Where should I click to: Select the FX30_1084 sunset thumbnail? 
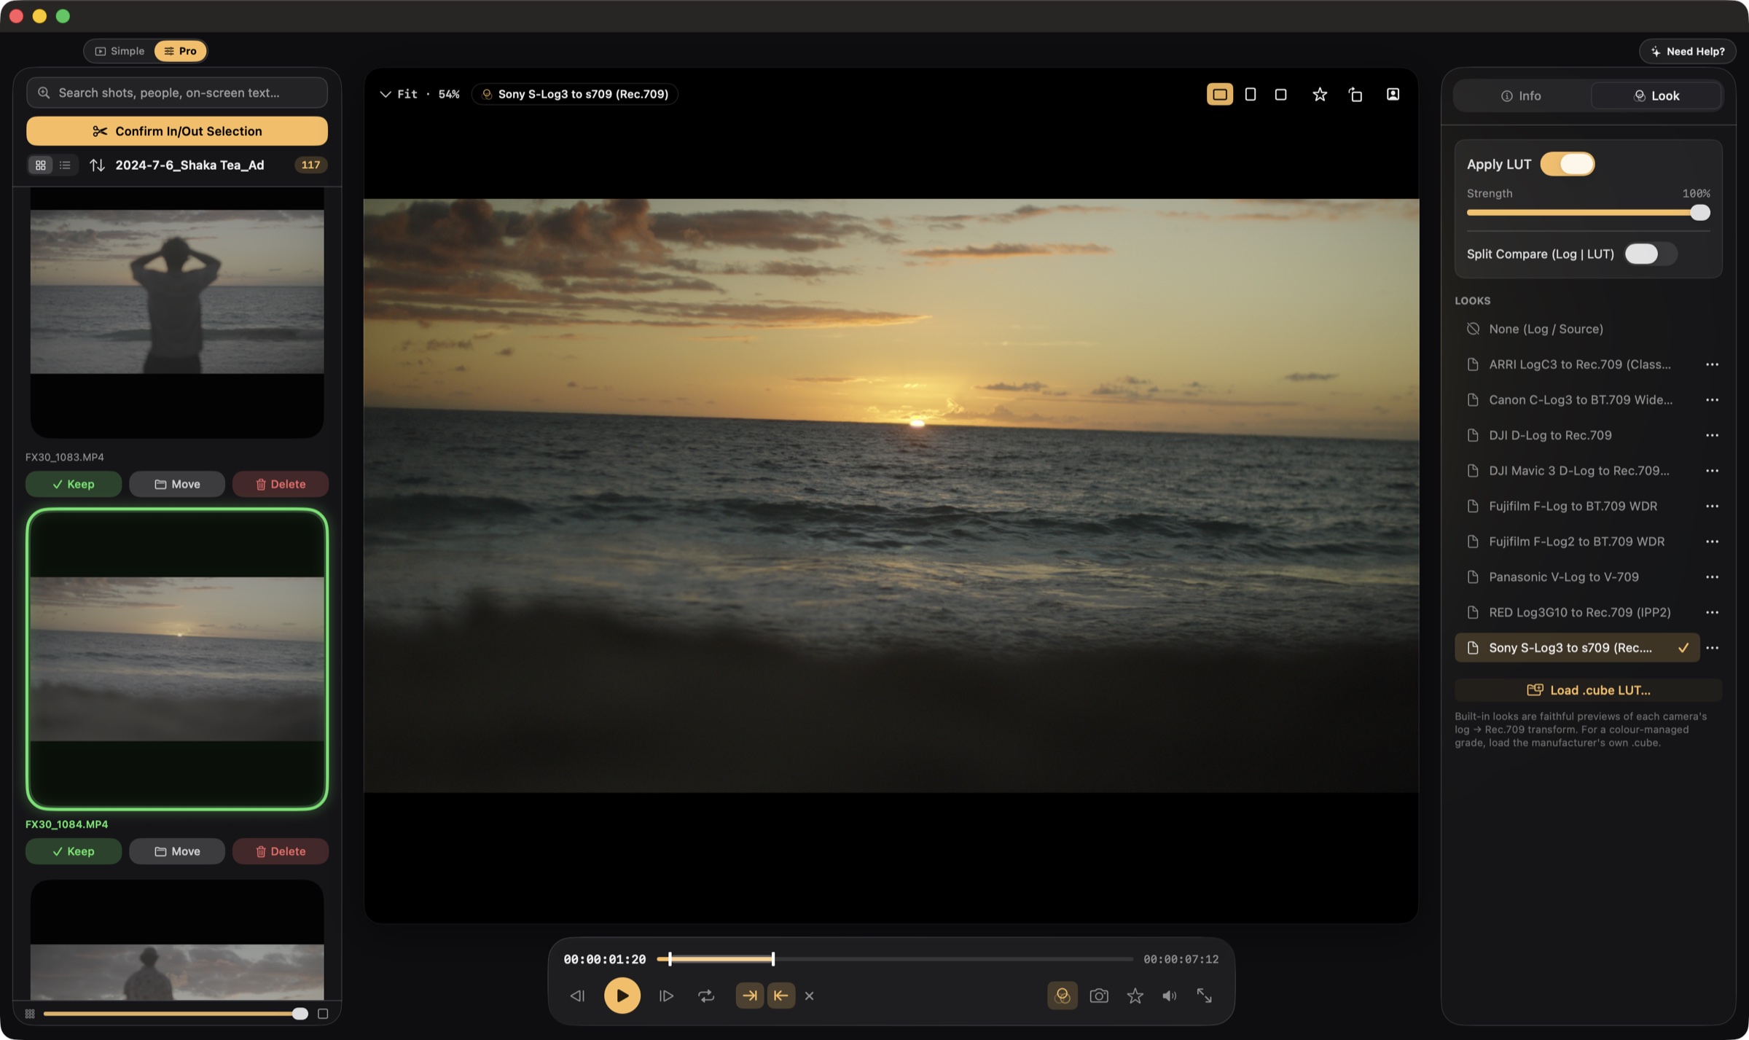click(x=177, y=660)
